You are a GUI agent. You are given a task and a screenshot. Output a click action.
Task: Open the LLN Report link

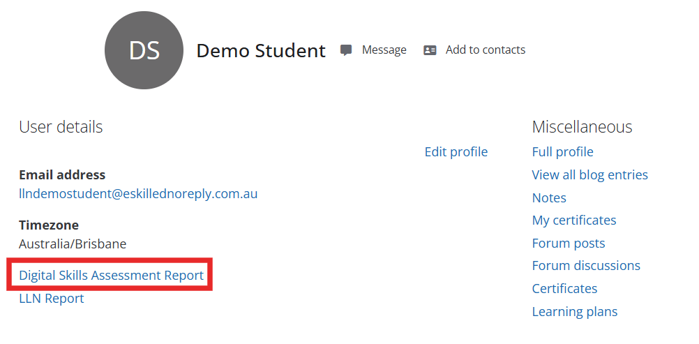click(52, 299)
